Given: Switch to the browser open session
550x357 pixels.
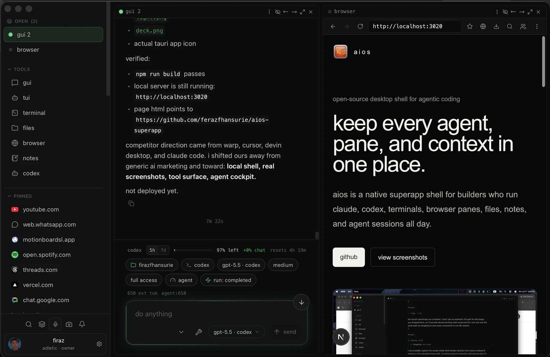Looking at the screenshot, I should [x=53, y=50].
